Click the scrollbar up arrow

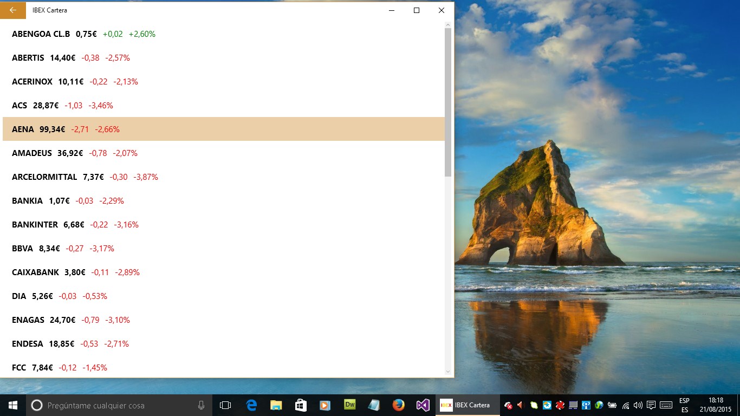448,25
